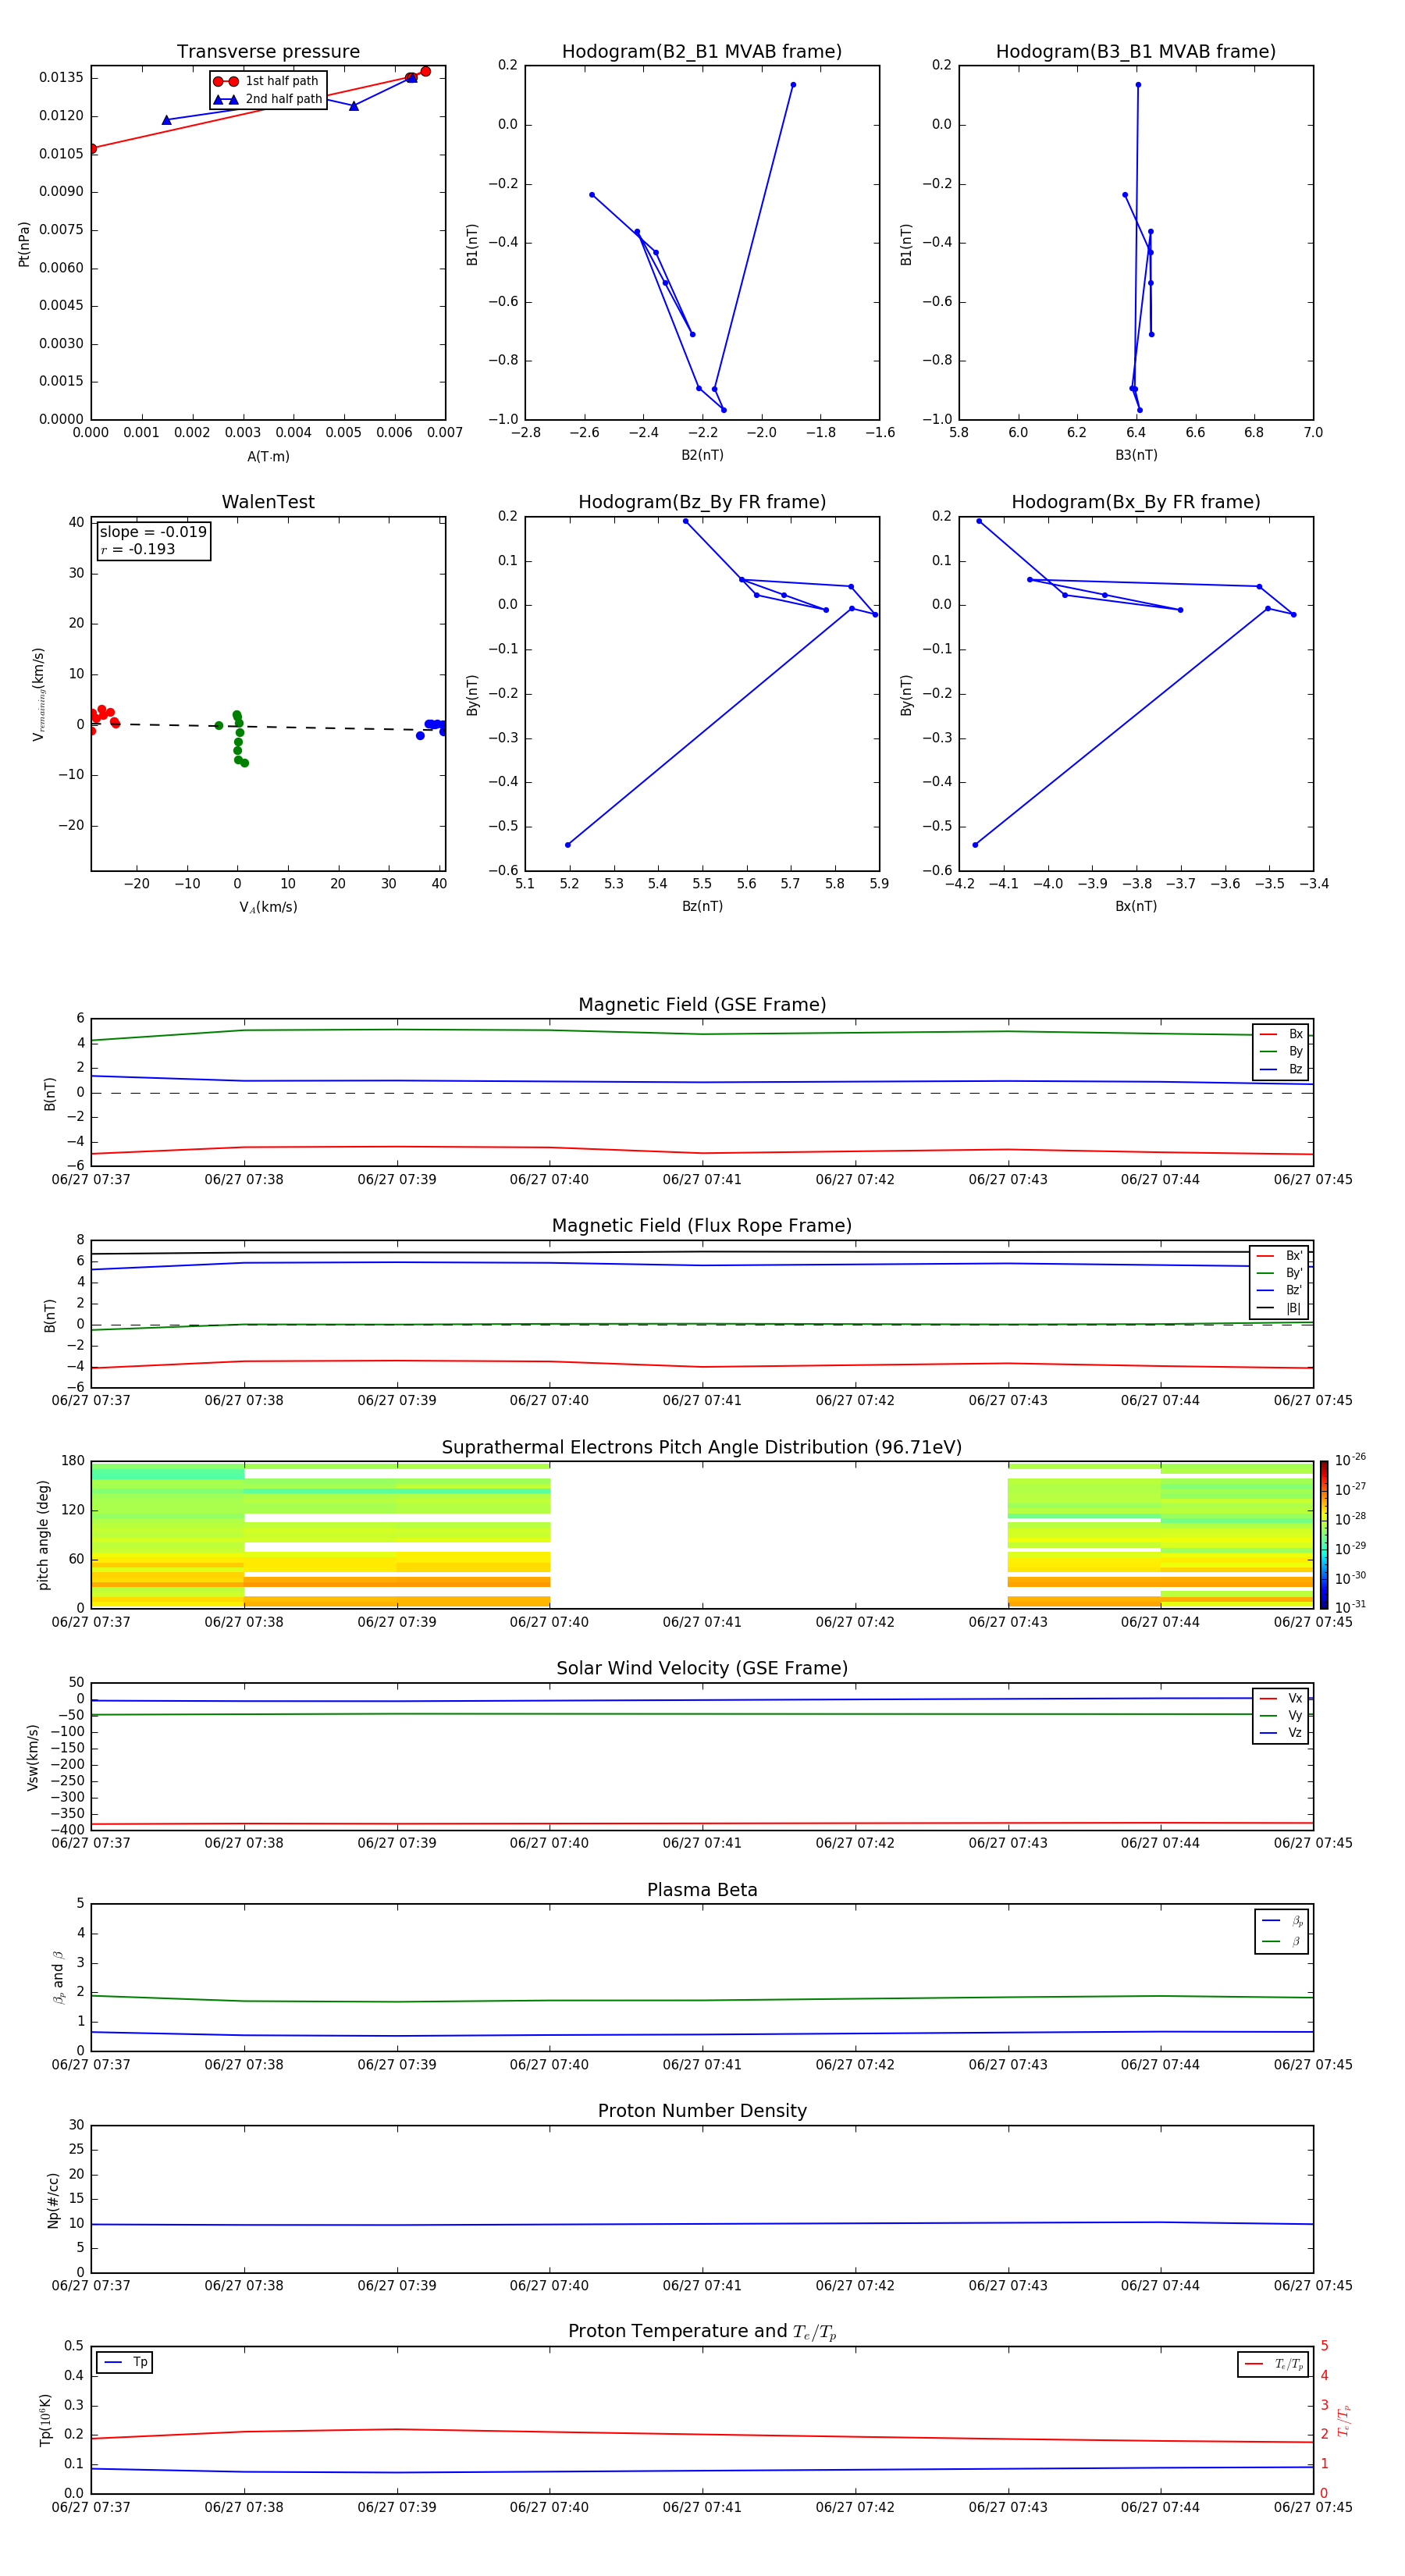Click the 'B3(nT)' x-axis label
The image size is (1405, 2576).
click(1136, 455)
